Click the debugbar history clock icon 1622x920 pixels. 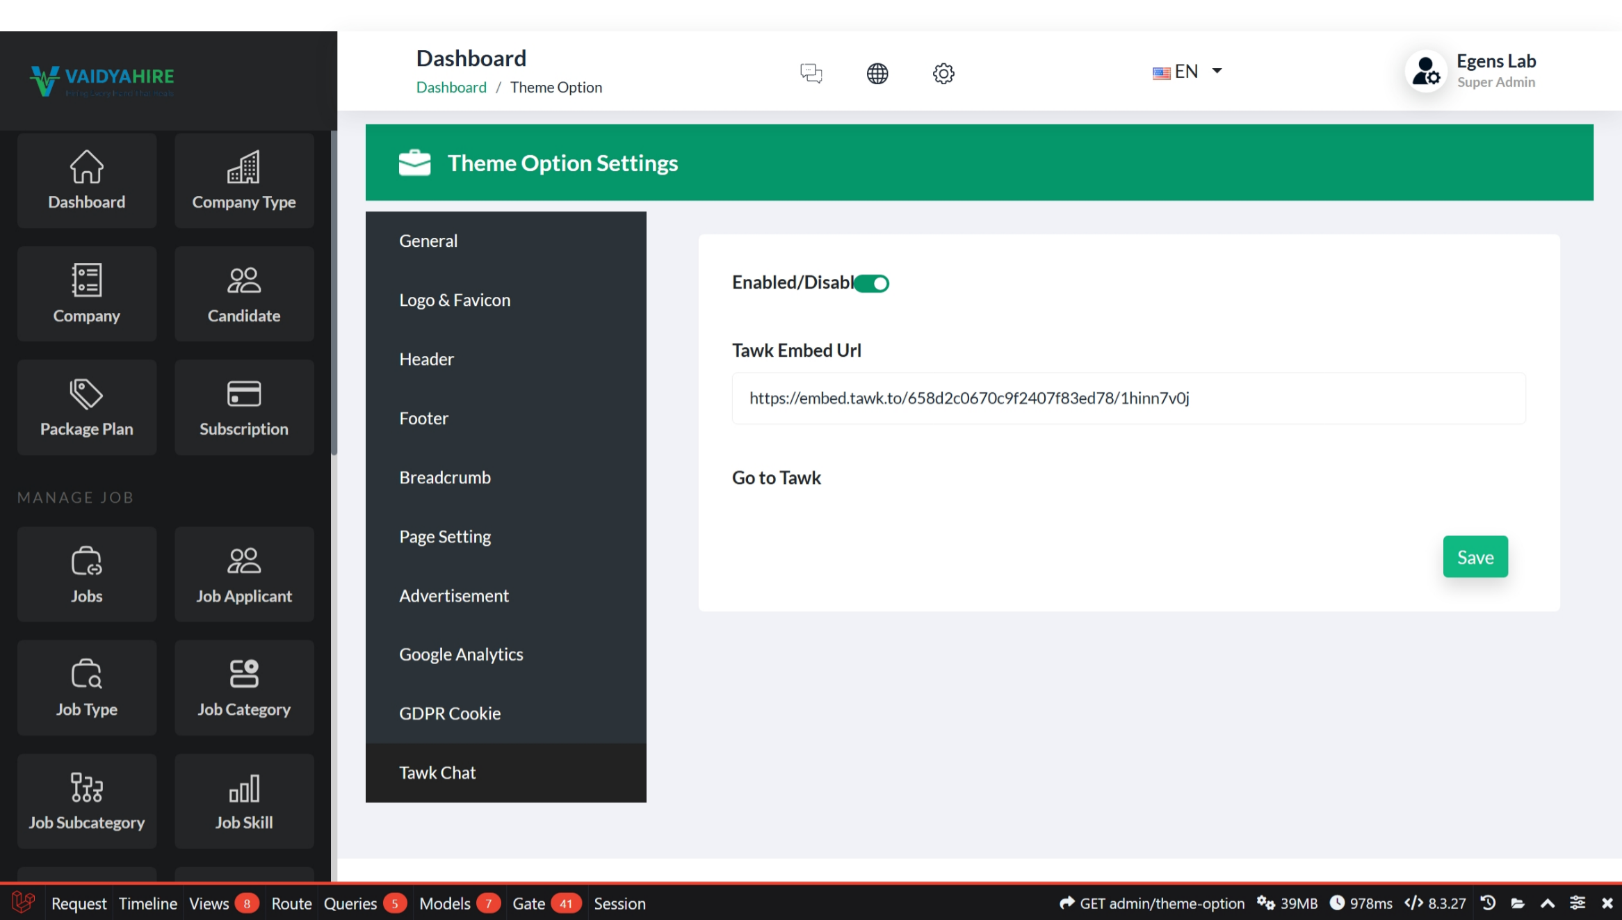(1488, 903)
